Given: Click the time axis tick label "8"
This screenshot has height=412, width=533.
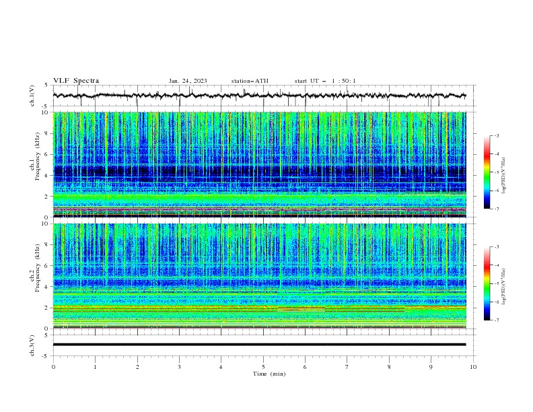Looking at the screenshot, I should pyautogui.click(x=389, y=367).
